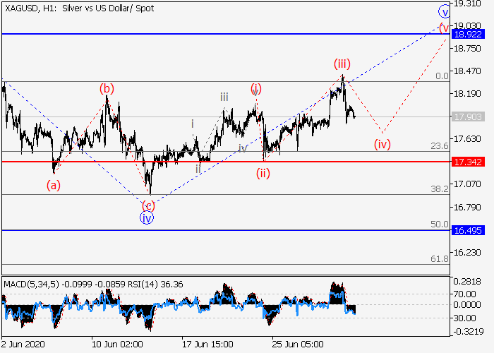The width and height of the screenshot is (494, 353).
Task: Select the 23.6 Fibonacci level label
Action: [440, 145]
